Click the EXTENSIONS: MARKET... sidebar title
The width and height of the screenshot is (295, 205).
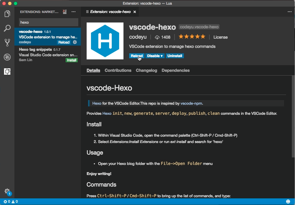(39, 12)
